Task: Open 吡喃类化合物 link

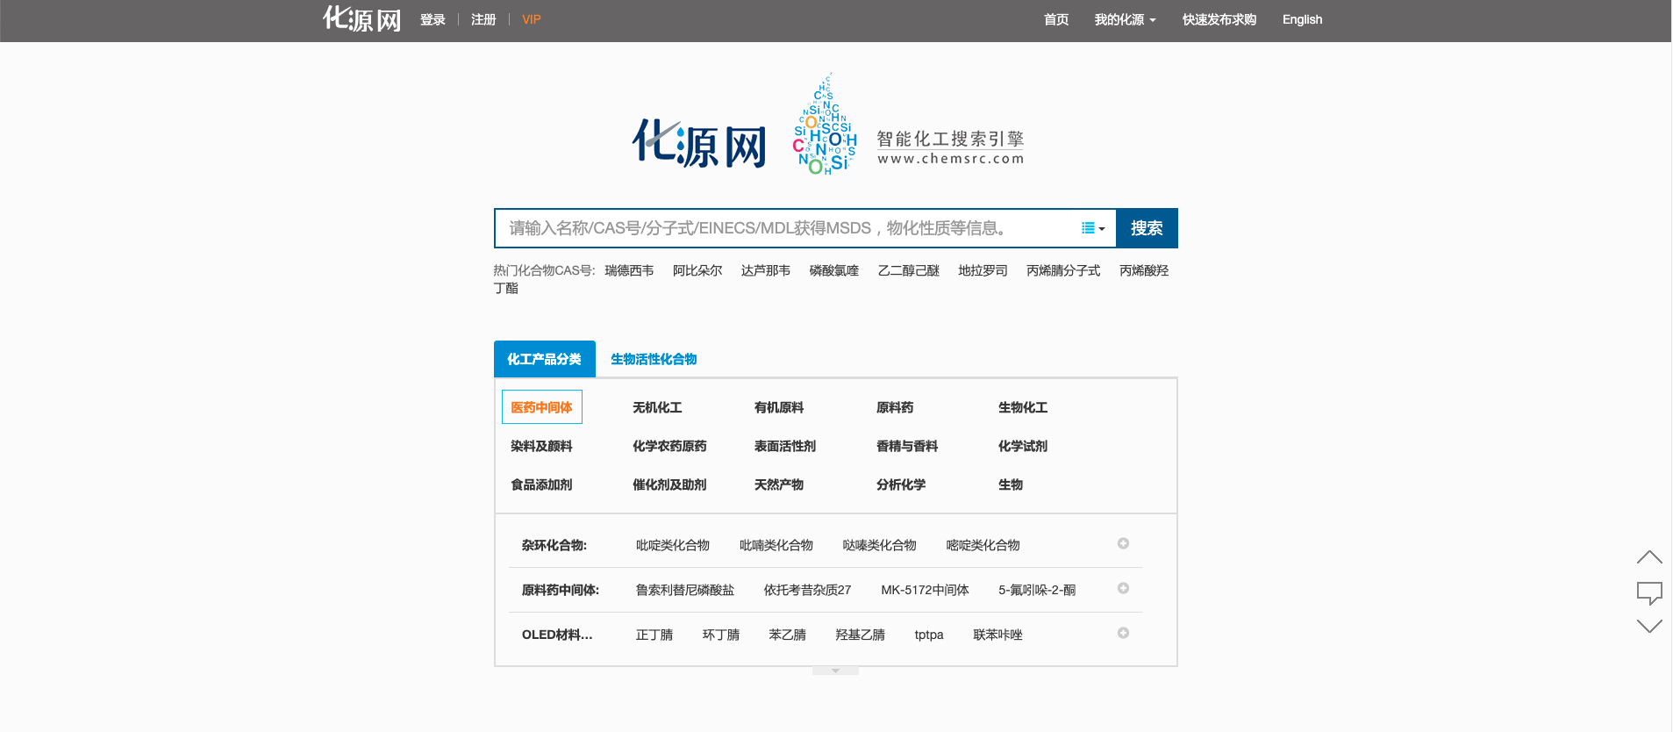Action: (776, 545)
